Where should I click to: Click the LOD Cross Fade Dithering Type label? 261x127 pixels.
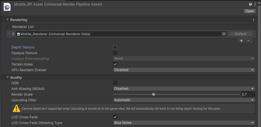click(x=37, y=123)
